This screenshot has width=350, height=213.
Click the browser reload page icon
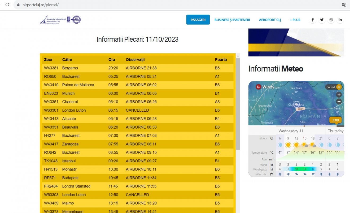pos(7,5)
